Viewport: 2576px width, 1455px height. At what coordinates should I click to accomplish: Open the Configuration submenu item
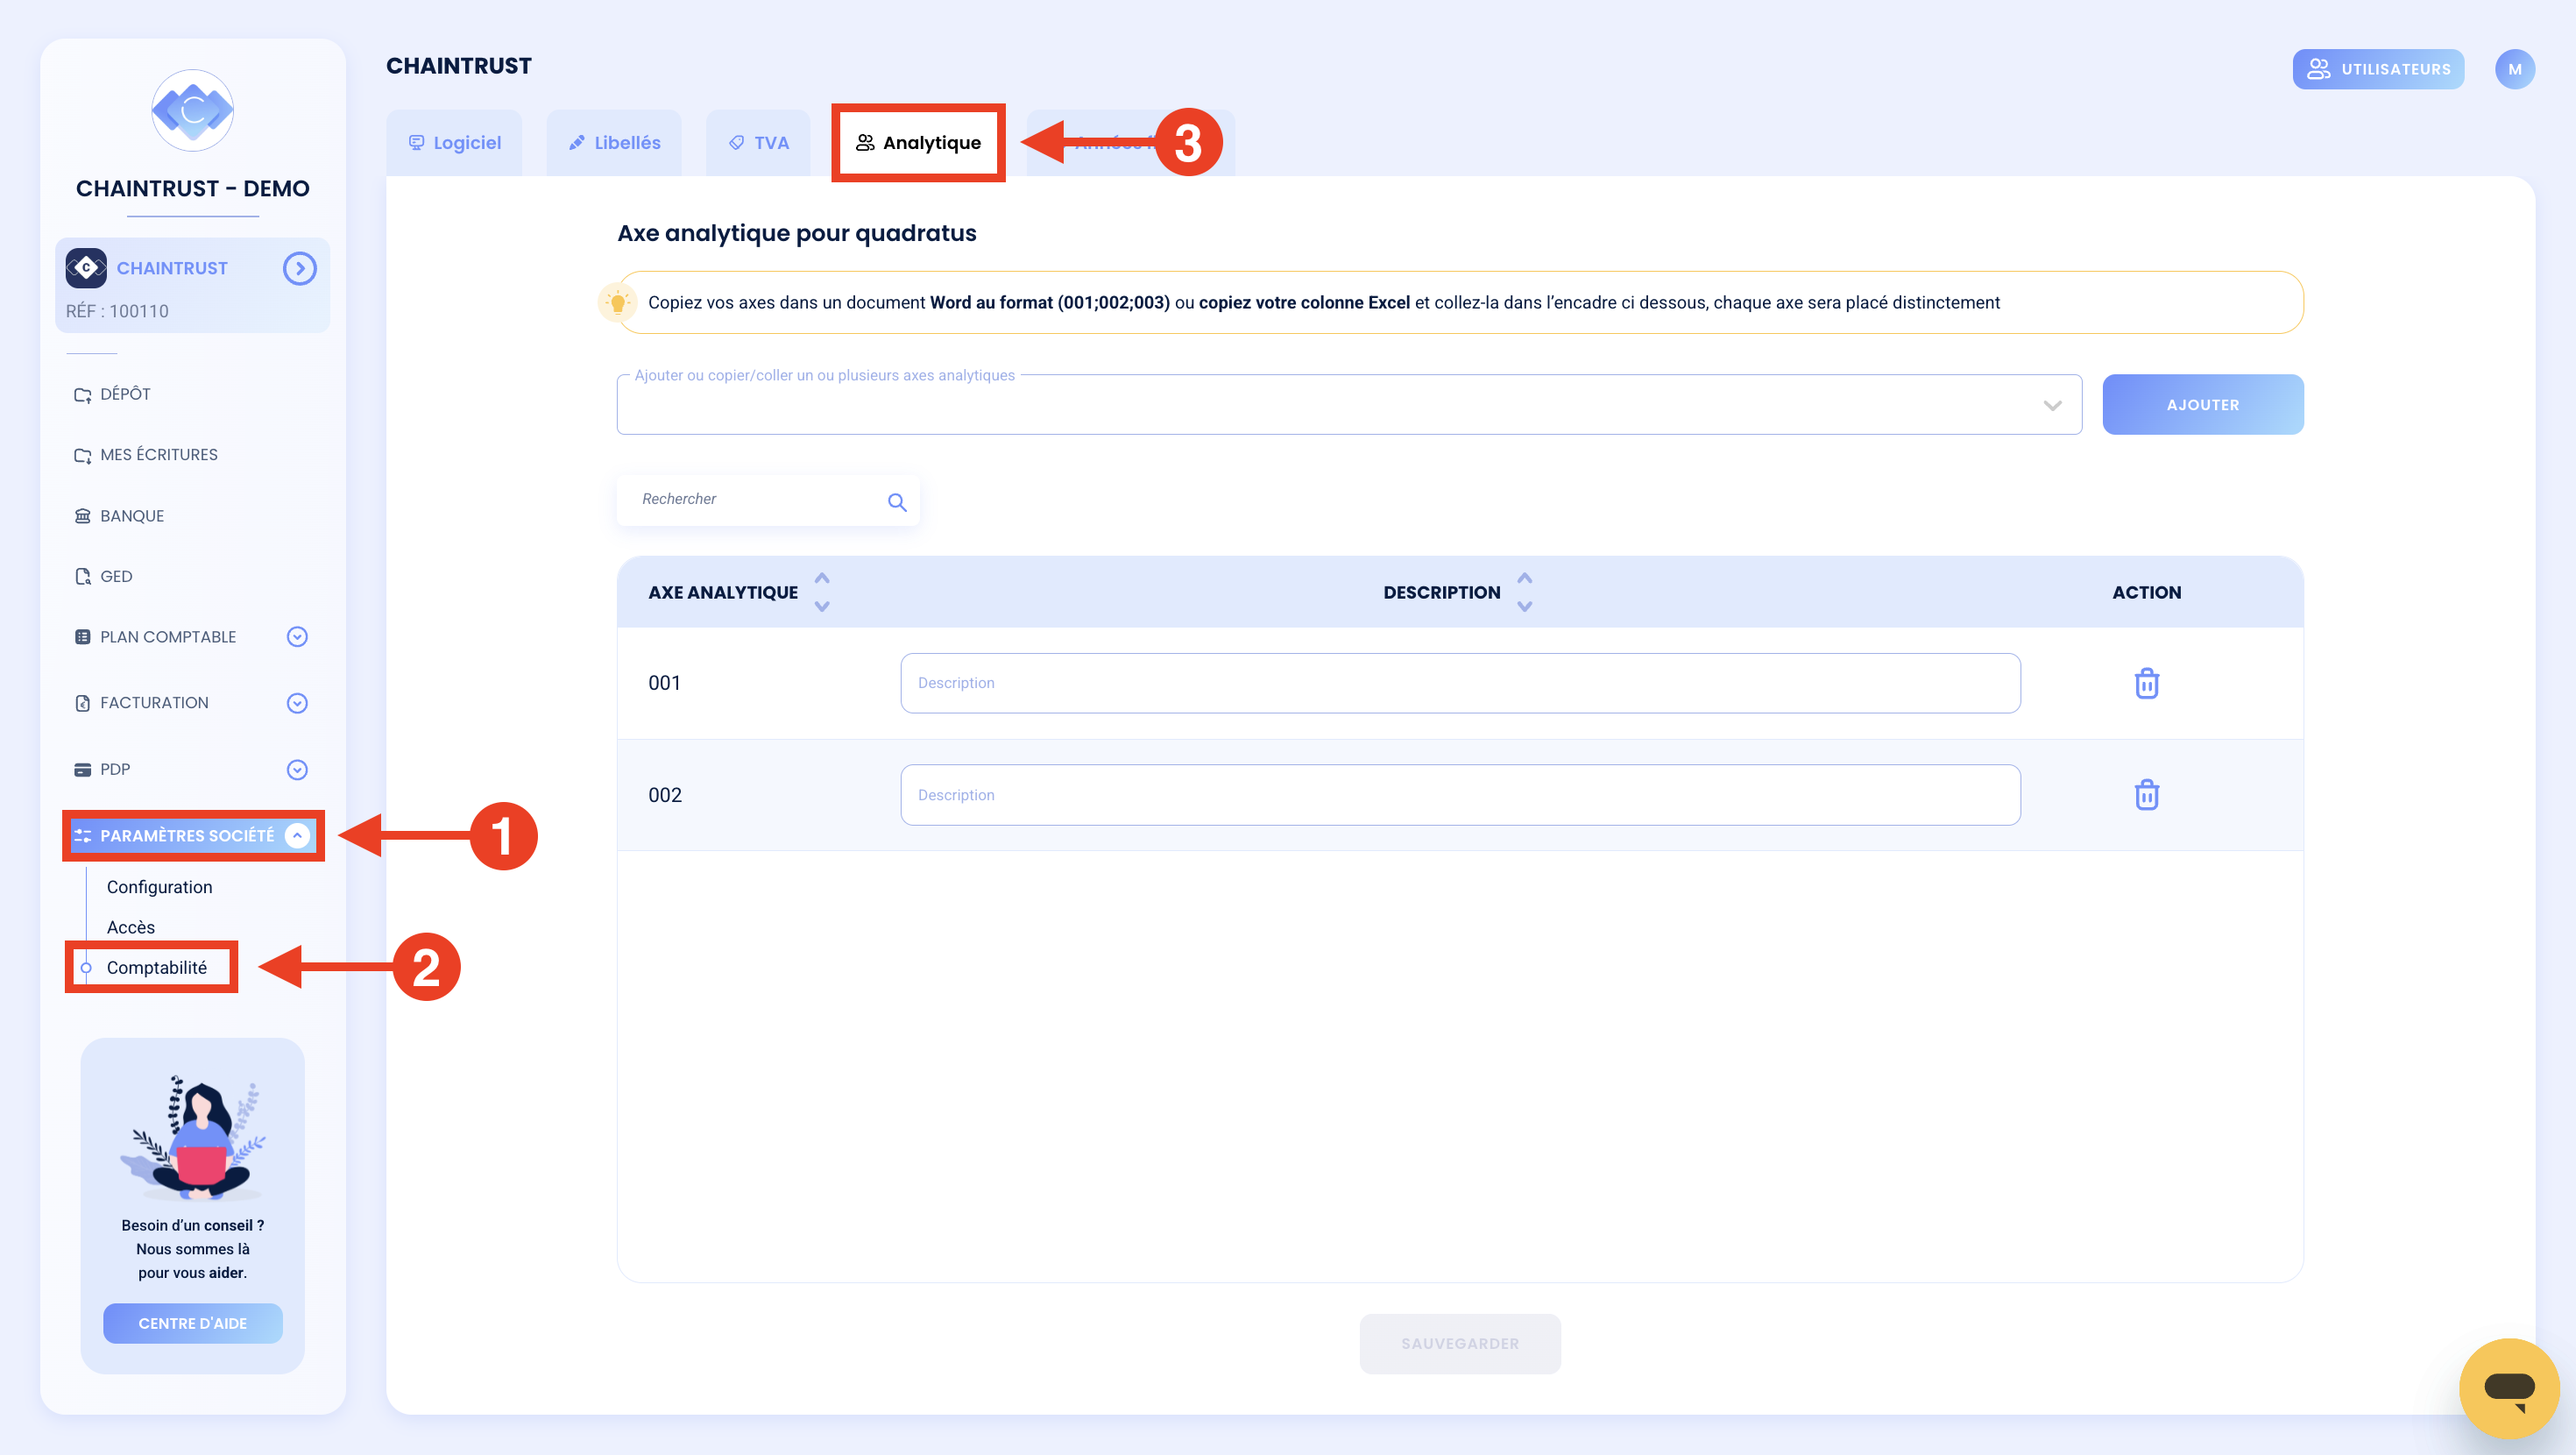pos(159,887)
